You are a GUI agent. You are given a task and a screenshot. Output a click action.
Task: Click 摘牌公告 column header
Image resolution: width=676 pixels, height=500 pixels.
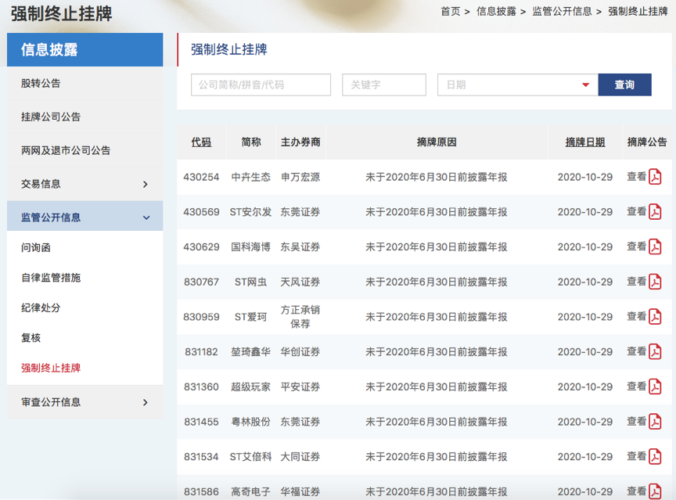click(x=647, y=142)
